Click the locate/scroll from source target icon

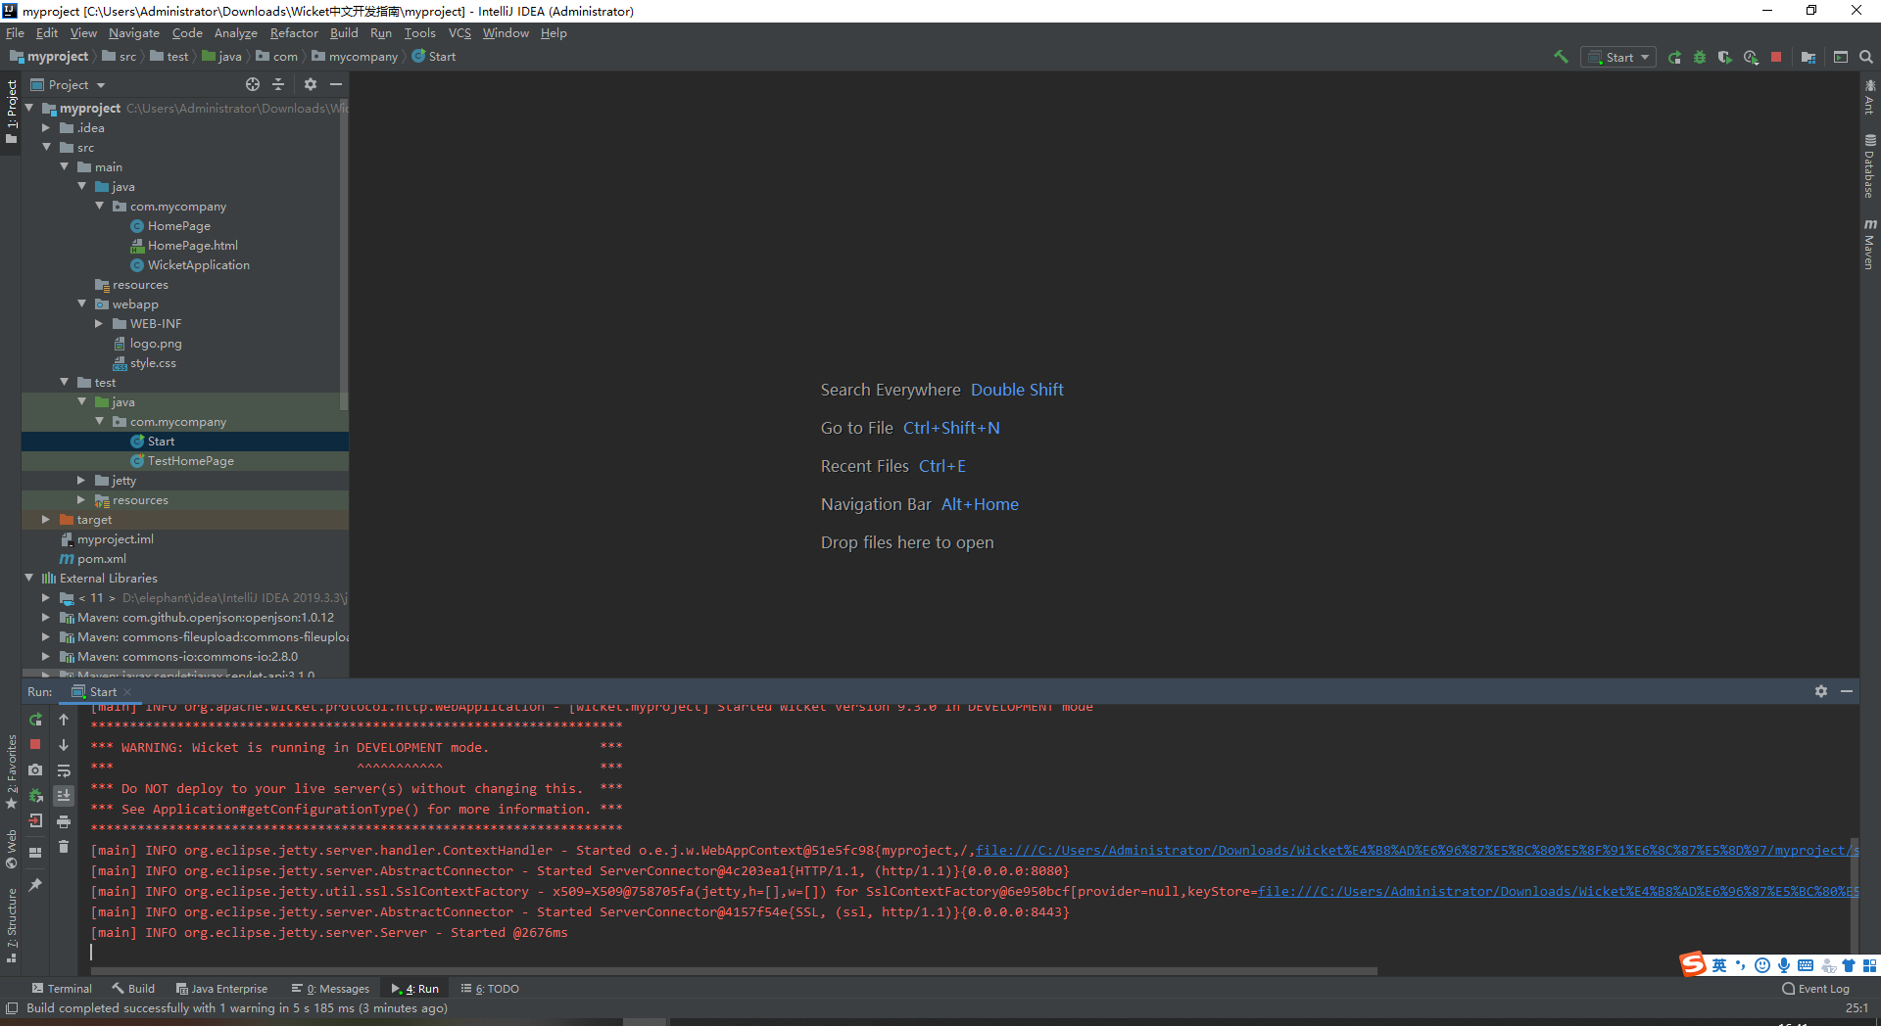pos(253,84)
